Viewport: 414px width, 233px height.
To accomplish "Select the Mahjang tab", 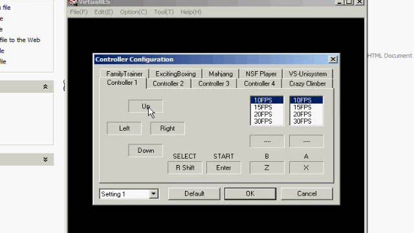I will point(221,74).
